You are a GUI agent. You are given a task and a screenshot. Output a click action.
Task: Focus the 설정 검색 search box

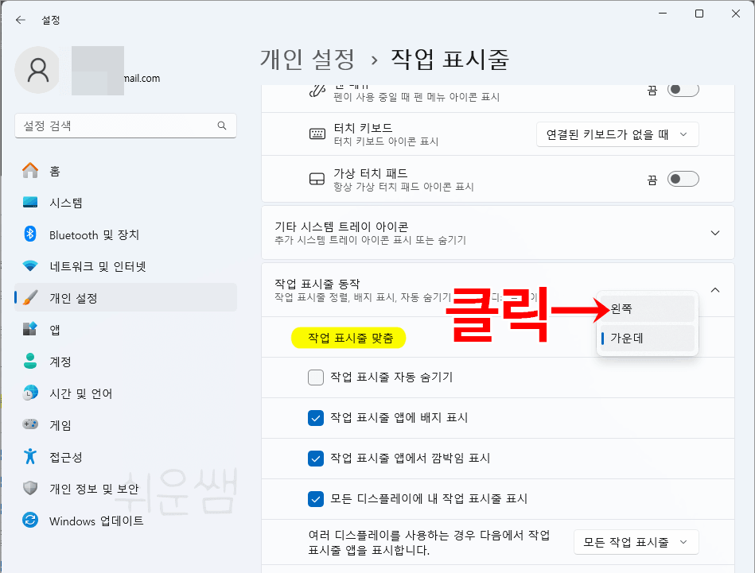click(126, 126)
